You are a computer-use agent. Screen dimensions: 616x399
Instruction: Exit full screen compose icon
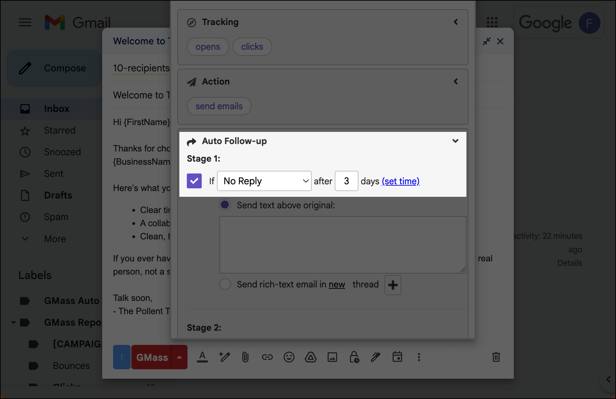[487, 41]
